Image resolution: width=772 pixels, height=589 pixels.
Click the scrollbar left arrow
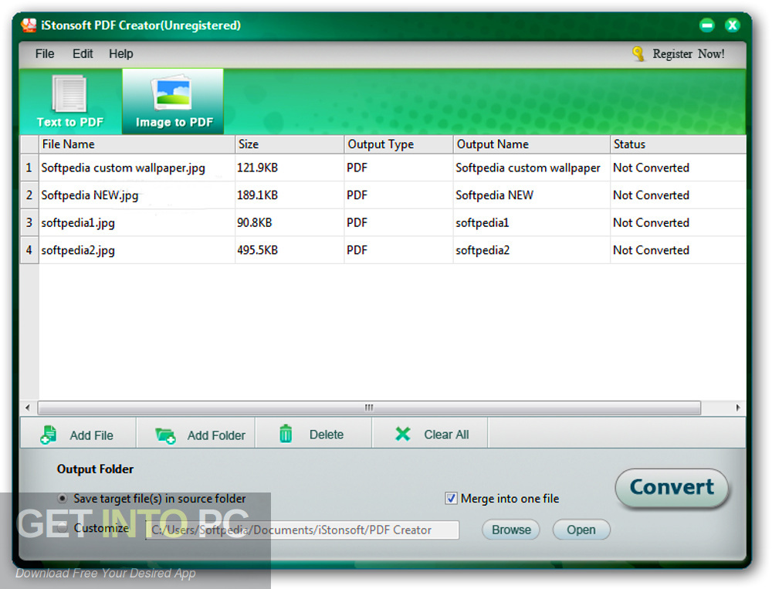28,408
